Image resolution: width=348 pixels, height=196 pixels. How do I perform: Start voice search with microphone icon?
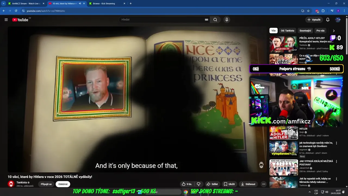(226, 20)
